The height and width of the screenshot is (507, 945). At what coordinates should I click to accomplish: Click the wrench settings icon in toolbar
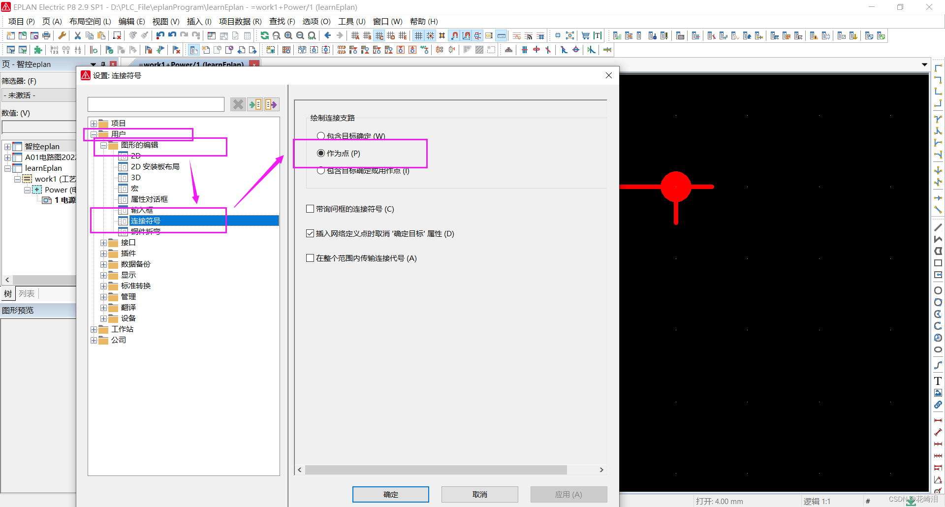(x=62, y=35)
